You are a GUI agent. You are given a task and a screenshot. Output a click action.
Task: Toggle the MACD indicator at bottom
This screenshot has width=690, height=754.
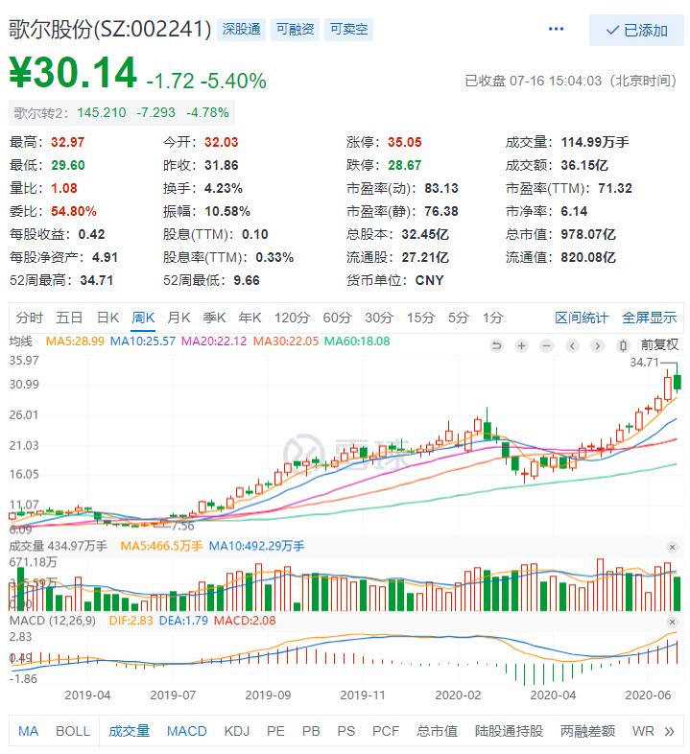[x=187, y=731]
